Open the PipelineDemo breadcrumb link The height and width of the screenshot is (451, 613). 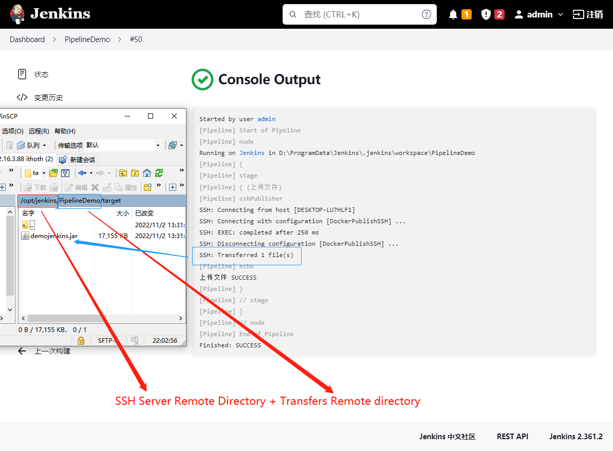(87, 40)
